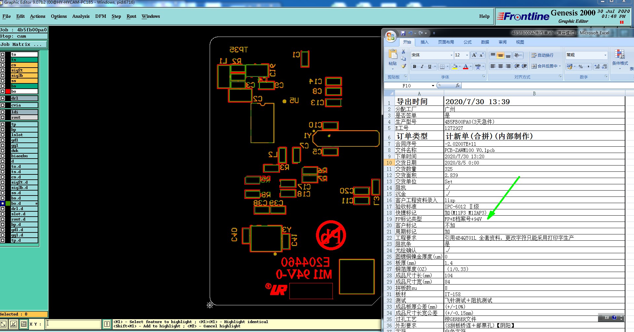Align text to top in Excel
Viewport: 634px width, 332px height.
coord(493,55)
